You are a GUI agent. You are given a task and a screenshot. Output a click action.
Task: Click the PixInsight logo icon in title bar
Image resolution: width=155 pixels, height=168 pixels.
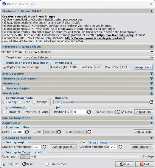point(4,4)
